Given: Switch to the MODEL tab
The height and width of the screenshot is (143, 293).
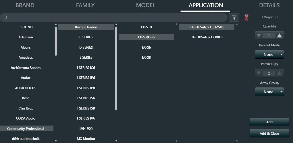Looking at the screenshot, I should (146, 5).
